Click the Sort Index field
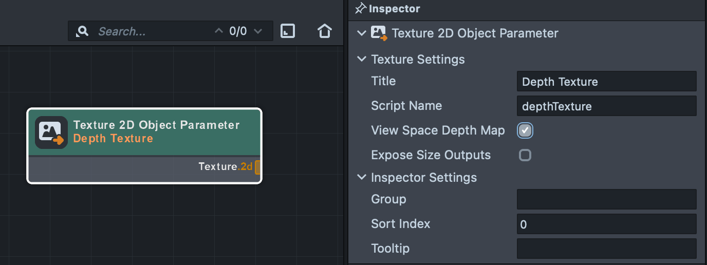707x265 pixels. point(606,224)
